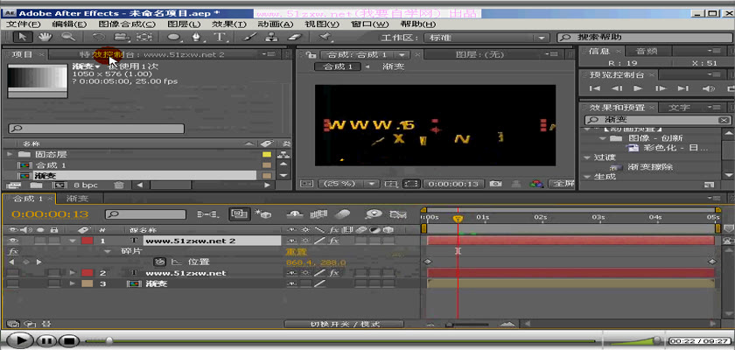
Task: Toggle 碎片 effect fx switch
Action: (x=12, y=251)
